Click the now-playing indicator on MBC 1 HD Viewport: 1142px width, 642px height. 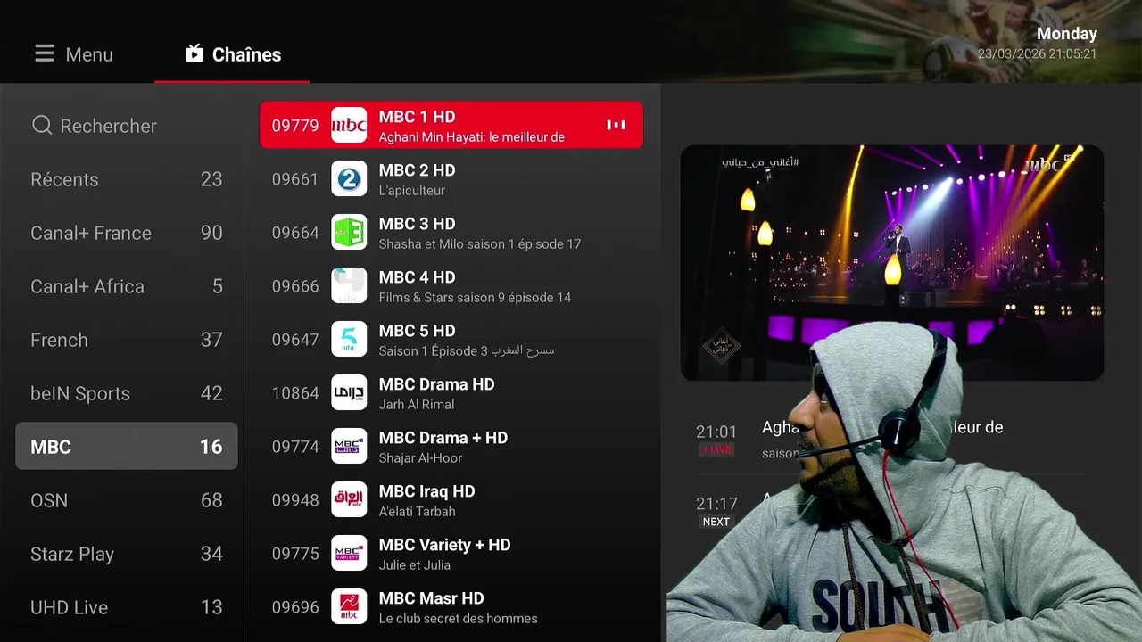[616, 125]
